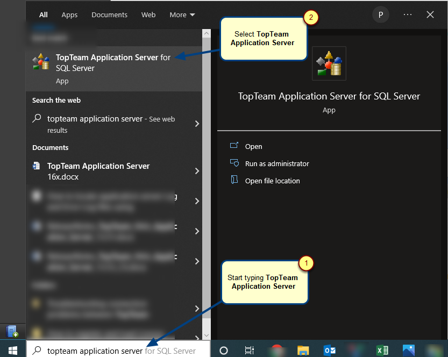The width and height of the screenshot is (448, 357).
Task: Click the search box magnifier icon
Action: [37, 350]
